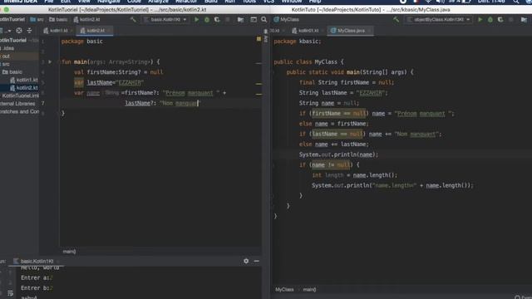The width and height of the screenshot is (532, 299).
Task: Toggle soft-wrap icon in Run console sidebar
Action: coord(10,293)
